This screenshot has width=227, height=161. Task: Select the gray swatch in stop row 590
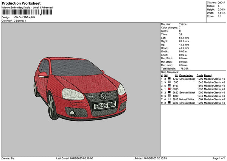(169, 82)
